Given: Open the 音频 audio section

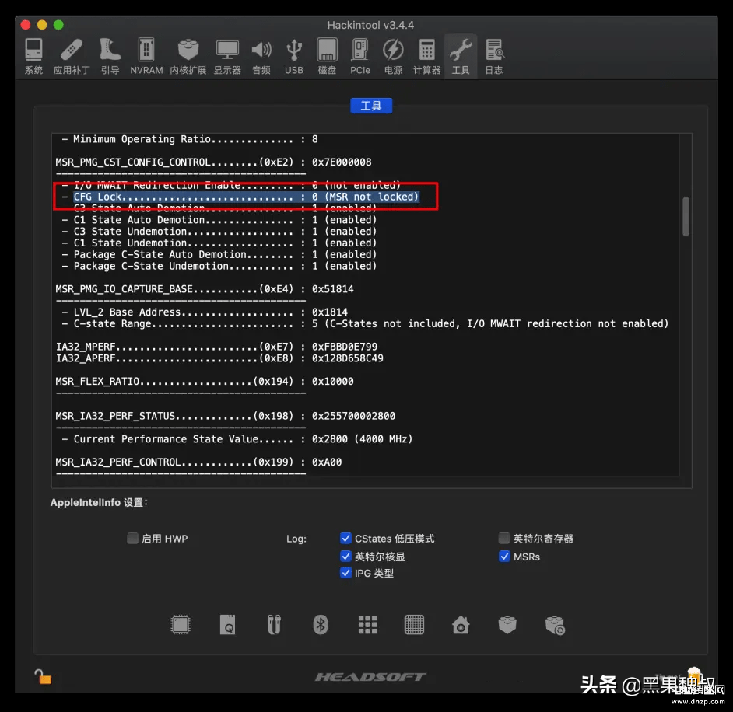Looking at the screenshot, I should 261,56.
